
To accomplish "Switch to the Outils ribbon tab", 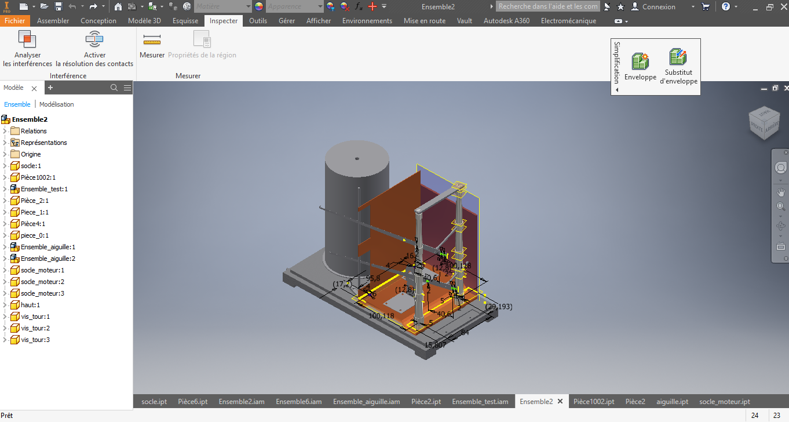I will click(258, 21).
